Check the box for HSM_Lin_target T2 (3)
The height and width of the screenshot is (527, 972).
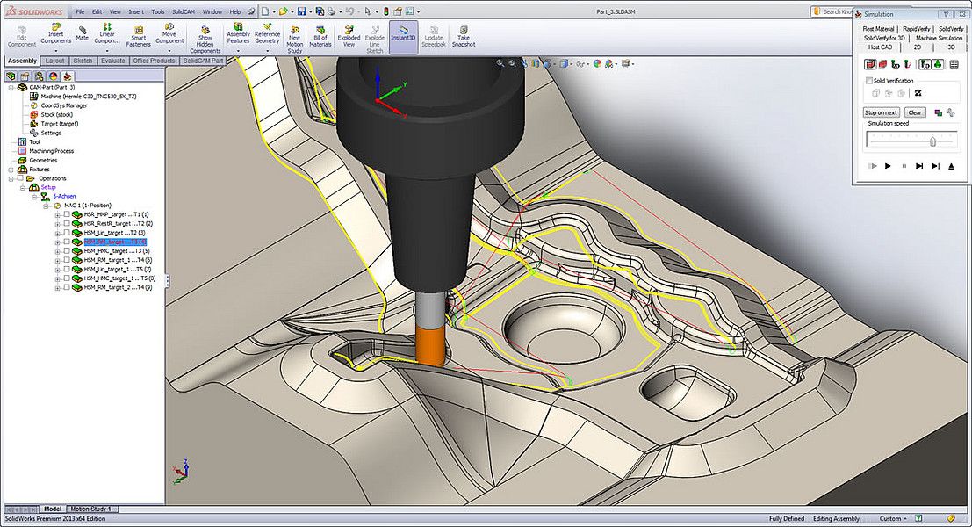click(67, 233)
